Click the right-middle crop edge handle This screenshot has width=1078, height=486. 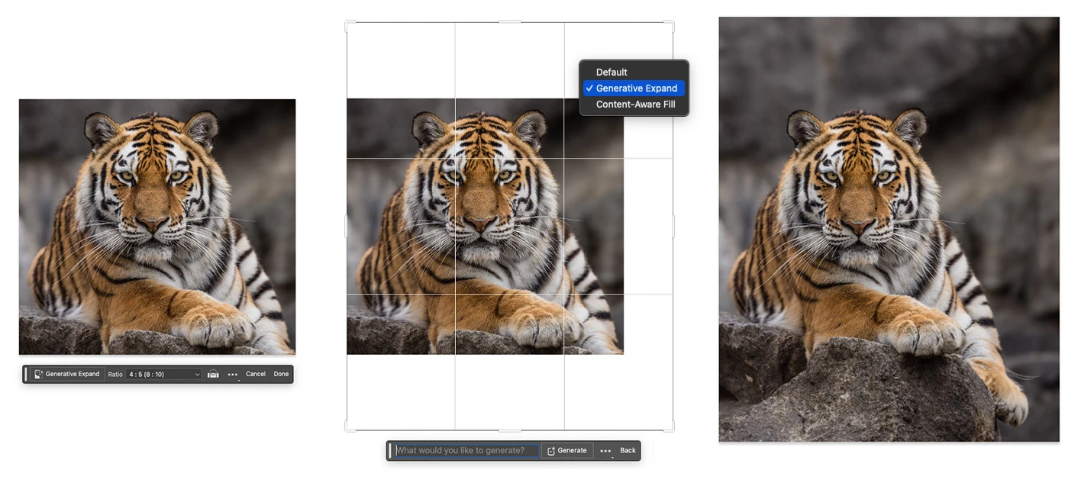pos(673,226)
